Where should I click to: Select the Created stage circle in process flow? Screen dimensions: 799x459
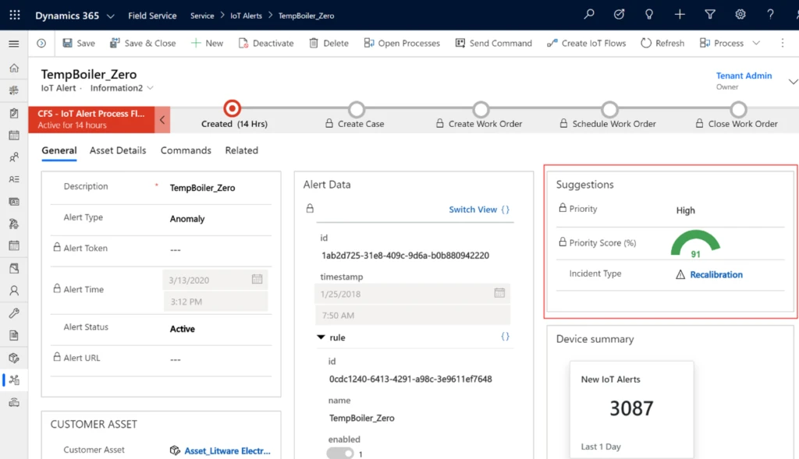[x=232, y=109]
